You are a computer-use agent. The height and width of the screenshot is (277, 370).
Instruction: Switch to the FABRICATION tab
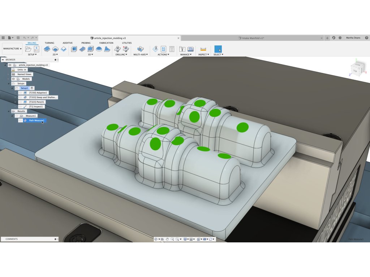click(x=106, y=43)
